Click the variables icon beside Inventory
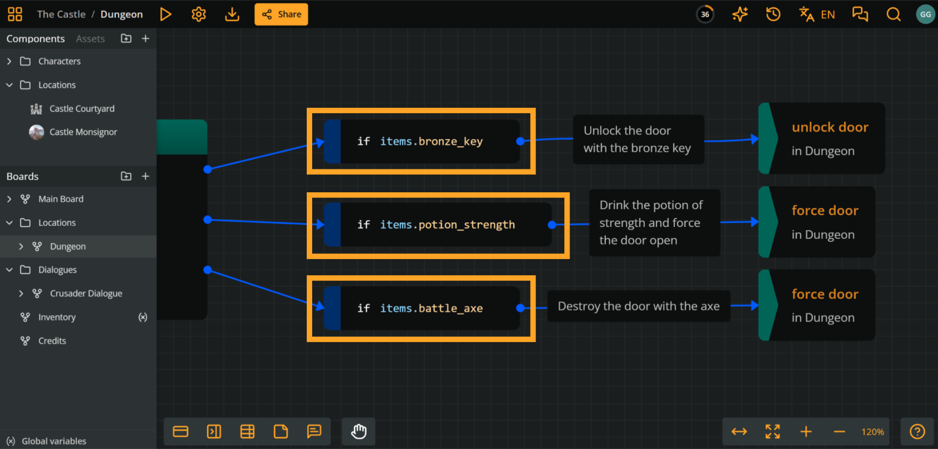The height and width of the screenshot is (449, 938). (x=143, y=317)
